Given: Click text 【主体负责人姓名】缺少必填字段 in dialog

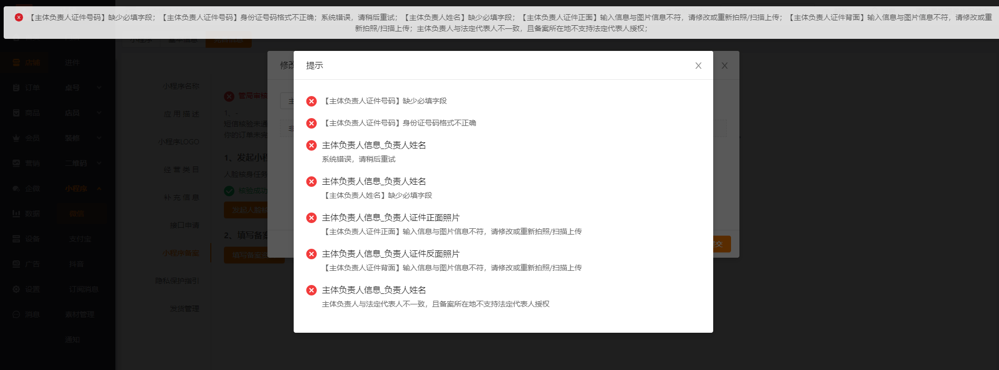Looking at the screenshot, I should coord(377,195).
